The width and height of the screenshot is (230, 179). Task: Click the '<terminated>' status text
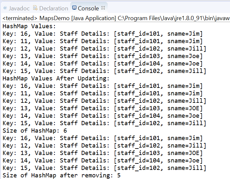click(x=20, y=18)
